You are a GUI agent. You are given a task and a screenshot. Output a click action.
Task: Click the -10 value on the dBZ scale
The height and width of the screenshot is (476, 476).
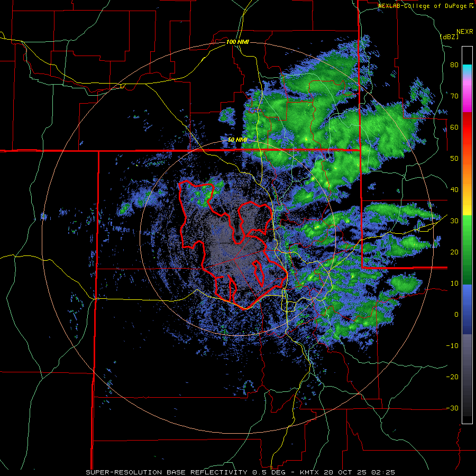[452, 345]
